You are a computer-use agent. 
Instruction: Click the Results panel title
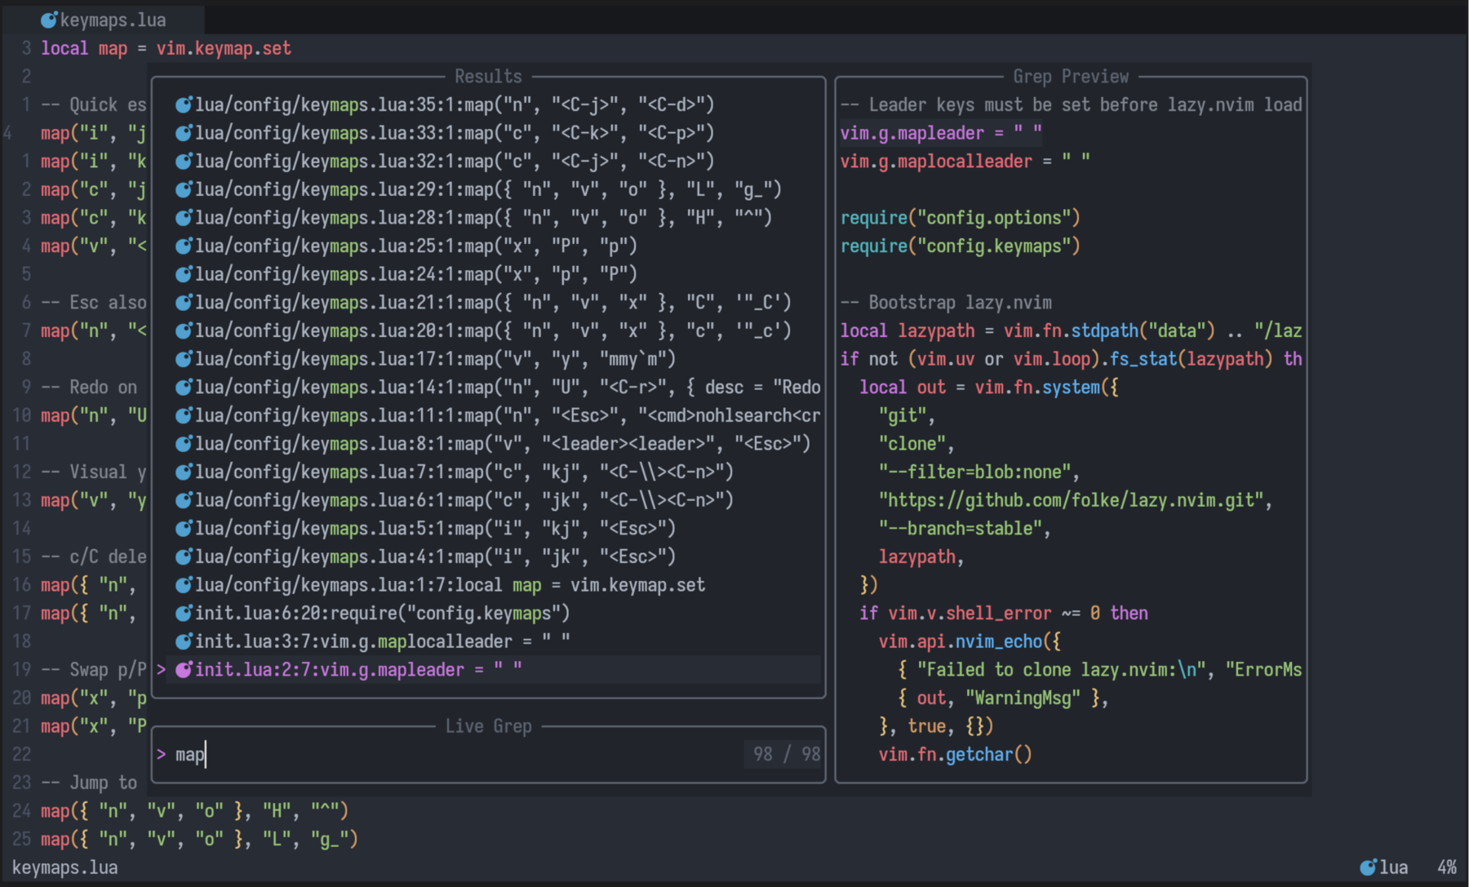[488, 76]
